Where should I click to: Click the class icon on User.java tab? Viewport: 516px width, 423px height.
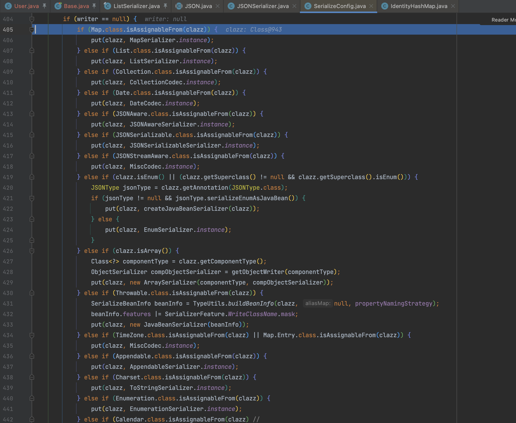point(8,6)
